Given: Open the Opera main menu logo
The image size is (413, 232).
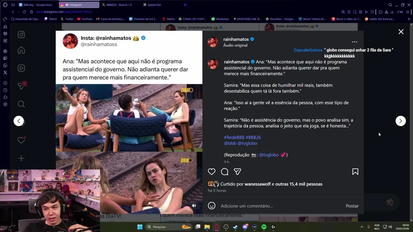Looking at the screenshot, I should [x=5, y=5].
